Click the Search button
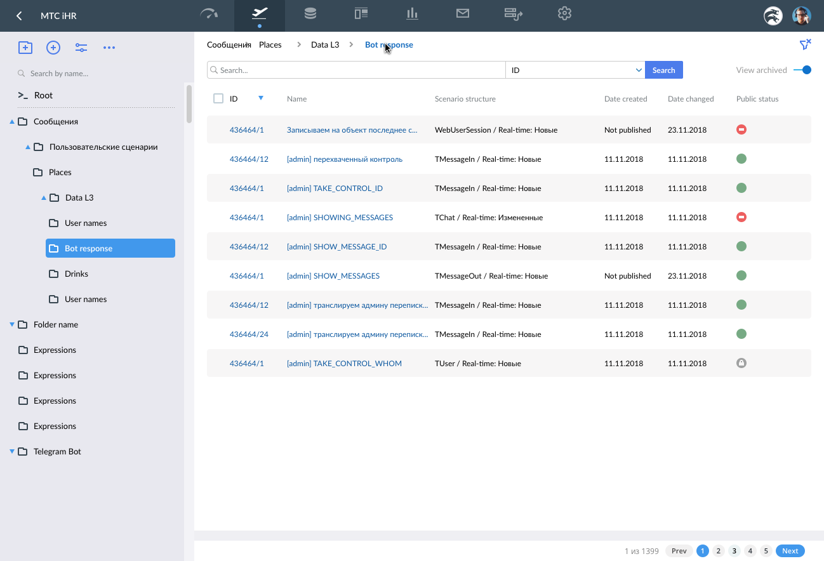This screenshot has height=561, width=824. click(664, 70)
